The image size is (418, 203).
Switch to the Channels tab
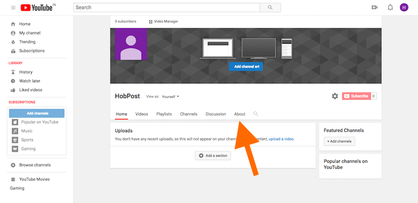(189, 114)
